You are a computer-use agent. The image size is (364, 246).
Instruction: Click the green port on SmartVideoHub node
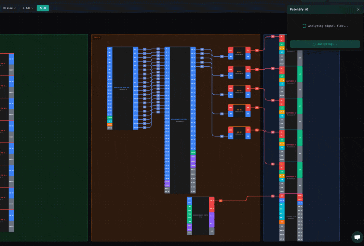[x=110, y=118]
